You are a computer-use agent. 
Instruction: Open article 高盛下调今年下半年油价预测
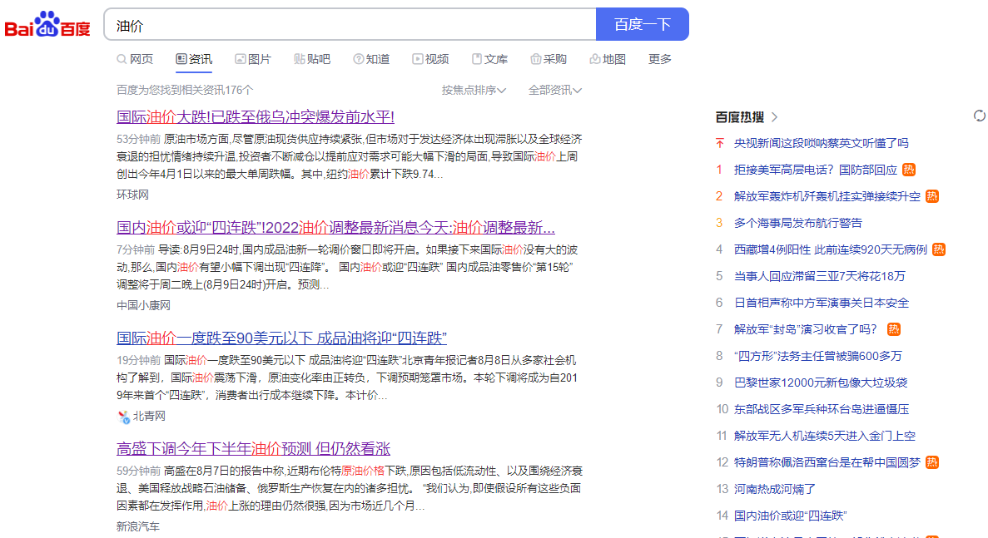(x=253, y=449)
